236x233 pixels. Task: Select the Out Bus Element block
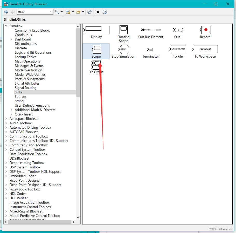click(151, 33)
